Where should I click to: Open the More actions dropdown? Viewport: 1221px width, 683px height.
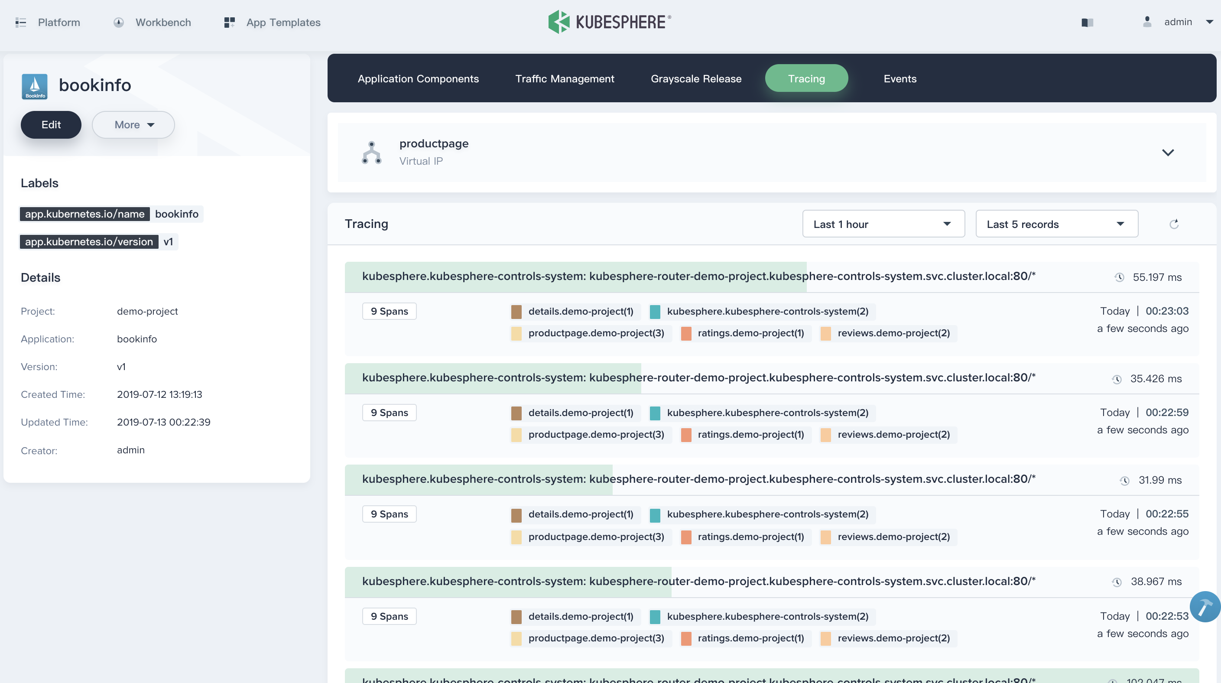133,125
